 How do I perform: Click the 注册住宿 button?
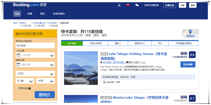pos(170,5)
